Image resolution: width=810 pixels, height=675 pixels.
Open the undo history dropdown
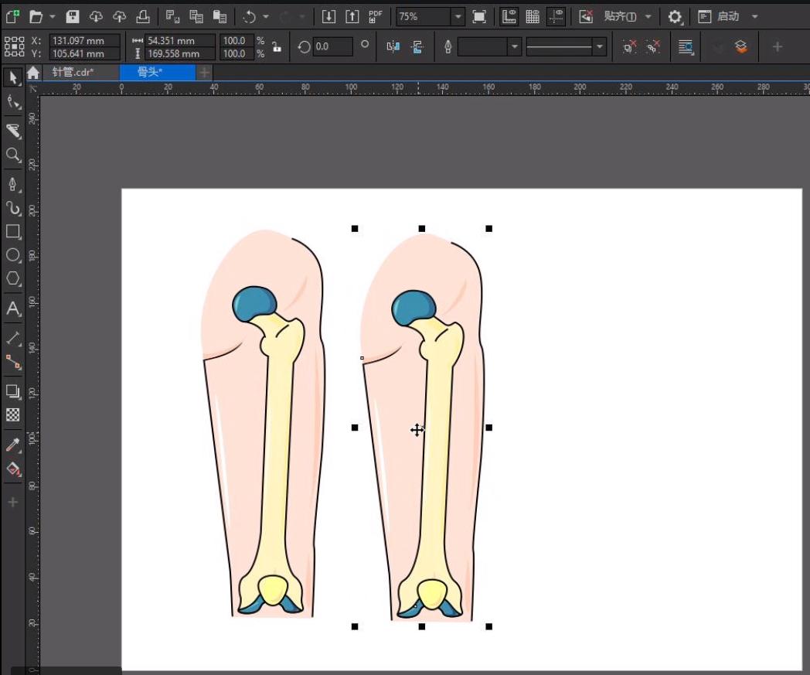[x=266, y=16]
